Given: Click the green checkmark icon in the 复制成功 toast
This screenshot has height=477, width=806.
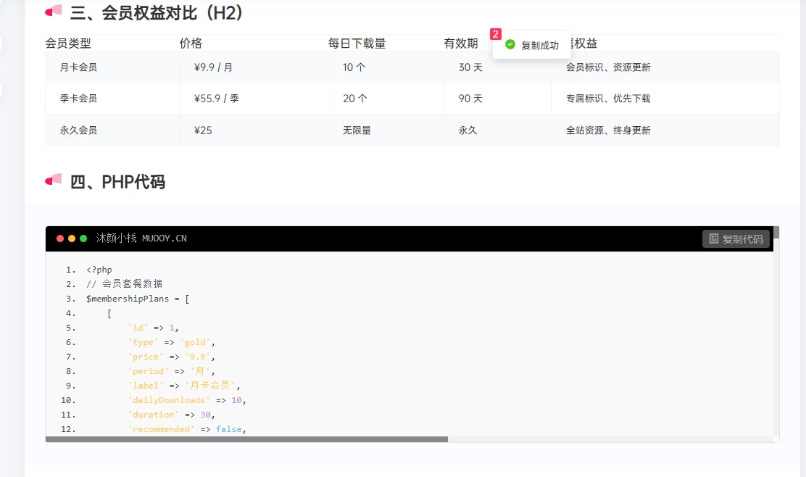Looking at the screenshot, I should [510, 44].
